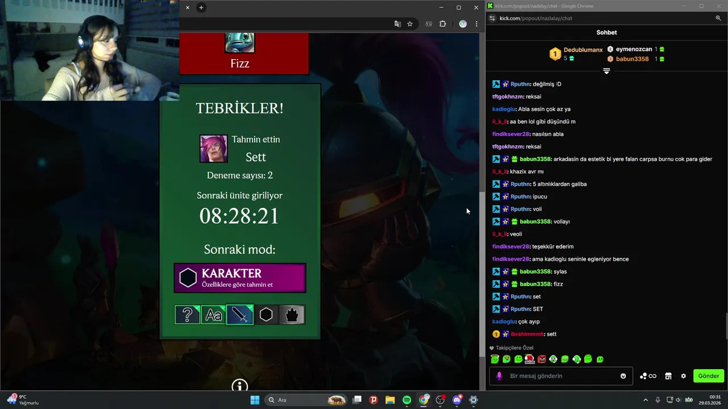Open the weather widget showing 9°C
Screen dimensions: 728x409
(x=23, y=400)
